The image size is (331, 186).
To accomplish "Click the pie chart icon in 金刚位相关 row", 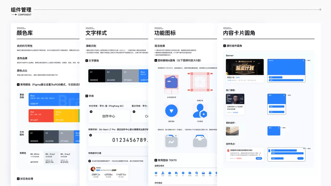I will (156, 173).
